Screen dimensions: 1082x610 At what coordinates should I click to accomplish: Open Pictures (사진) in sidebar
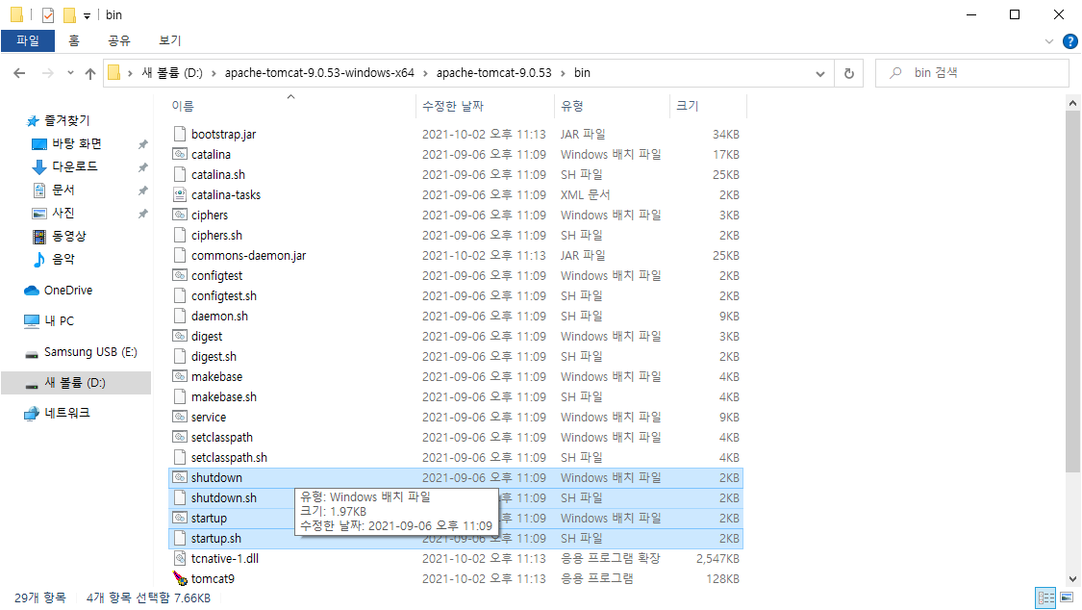click(63, 213)
